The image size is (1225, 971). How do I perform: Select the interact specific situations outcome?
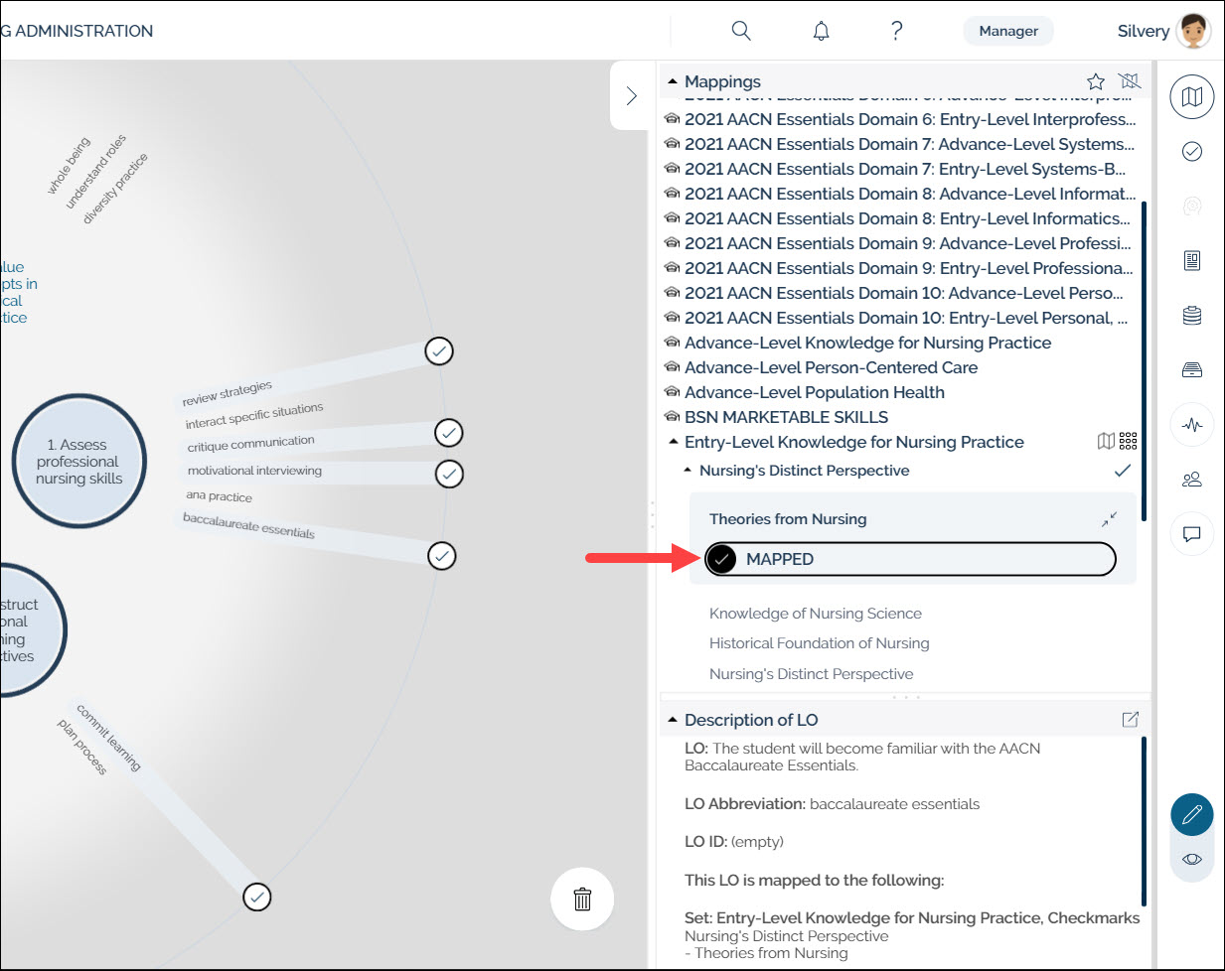pyautogui.click(x=253, y=416)
